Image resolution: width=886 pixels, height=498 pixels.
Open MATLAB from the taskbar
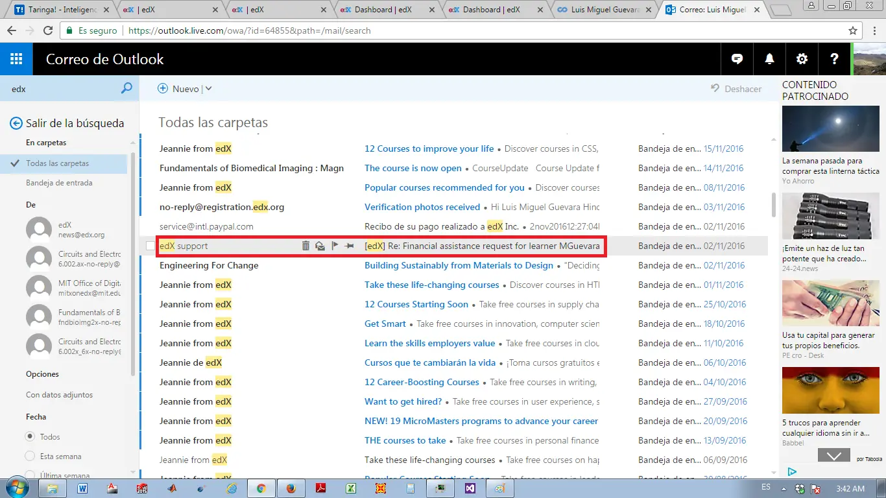pos(172,488)
